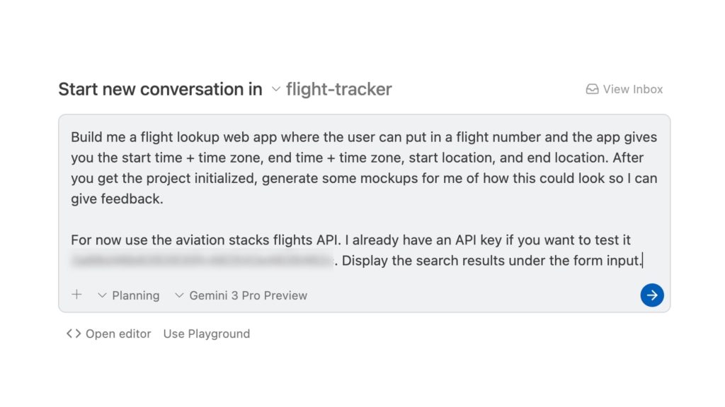Select the flight-tracker workspace name

click(338, 90)
